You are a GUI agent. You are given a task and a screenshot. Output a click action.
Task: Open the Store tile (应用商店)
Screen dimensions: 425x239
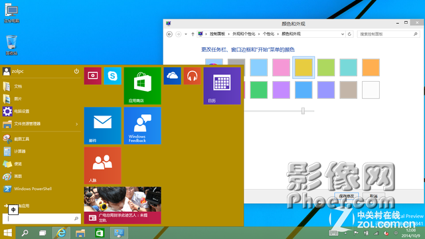tap(143, 86)
